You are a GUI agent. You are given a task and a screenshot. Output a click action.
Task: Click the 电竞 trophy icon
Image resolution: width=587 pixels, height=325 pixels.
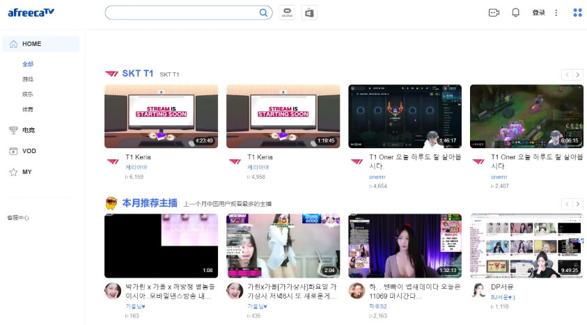(13, 129)
